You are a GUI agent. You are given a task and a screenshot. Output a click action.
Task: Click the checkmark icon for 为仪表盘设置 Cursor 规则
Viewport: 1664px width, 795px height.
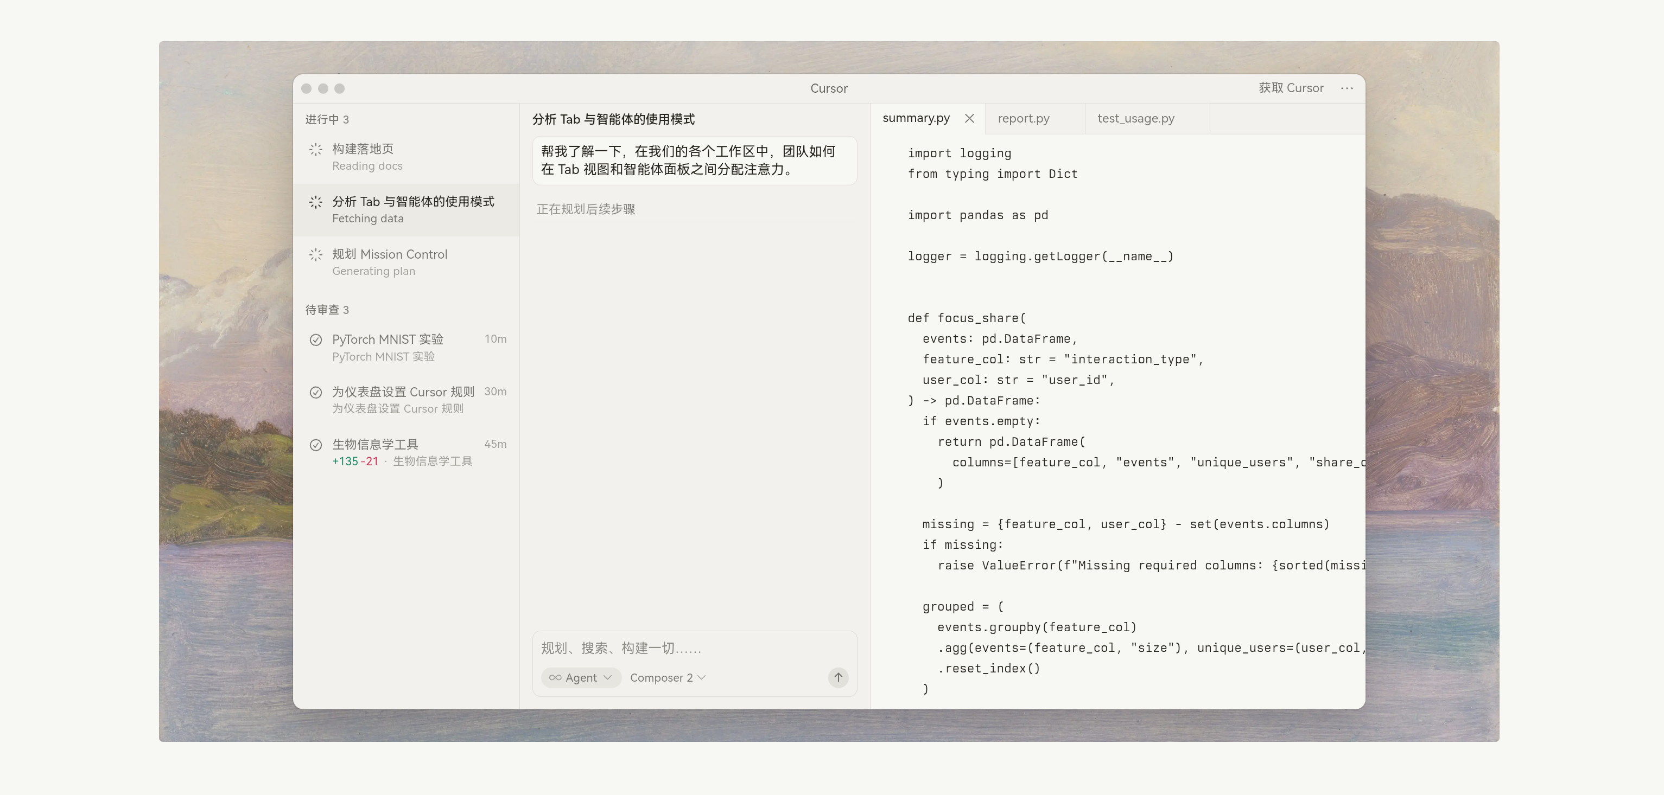[x=315, y=392]
